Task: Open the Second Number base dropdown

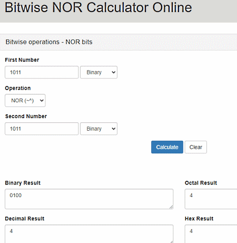Action: 98,129
